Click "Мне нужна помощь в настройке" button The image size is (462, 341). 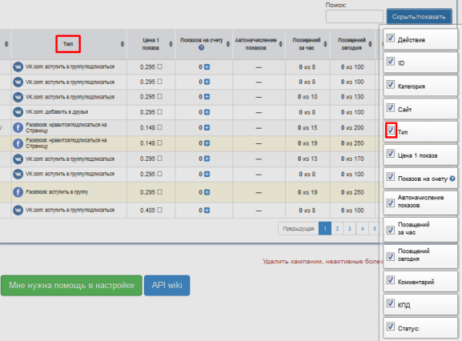click(x=72, y=286)
